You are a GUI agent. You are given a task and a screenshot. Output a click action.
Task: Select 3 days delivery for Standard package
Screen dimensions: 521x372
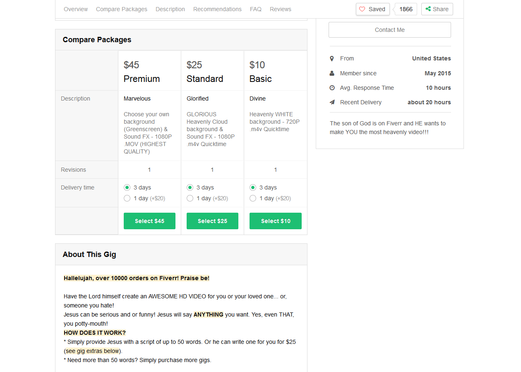190,187
